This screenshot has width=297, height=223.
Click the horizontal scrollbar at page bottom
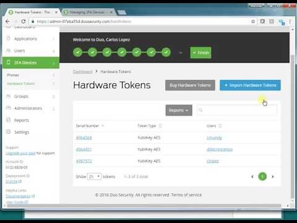point(144,206)
